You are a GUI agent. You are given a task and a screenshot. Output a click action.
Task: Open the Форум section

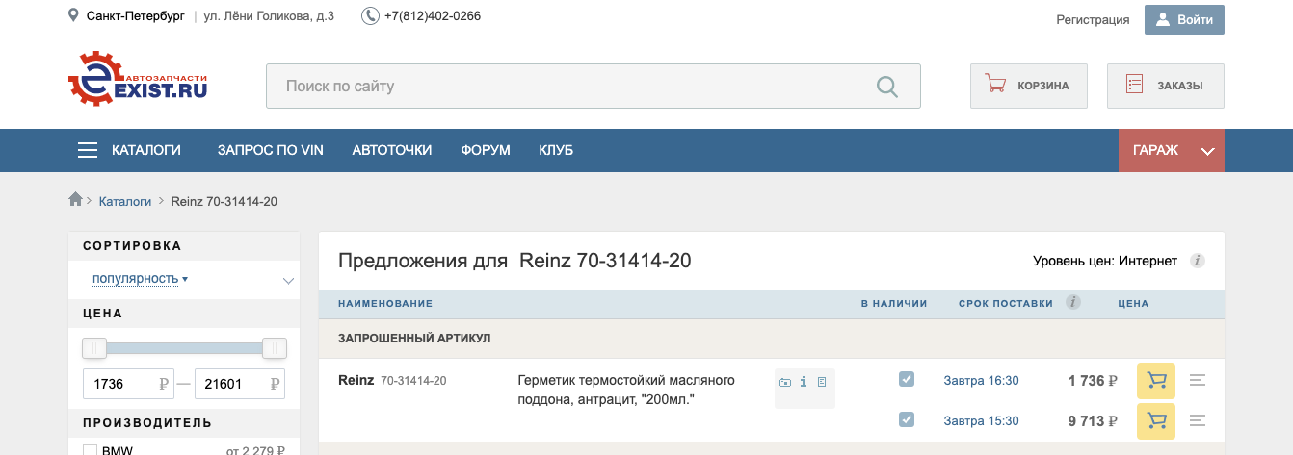tap(486, 150)
